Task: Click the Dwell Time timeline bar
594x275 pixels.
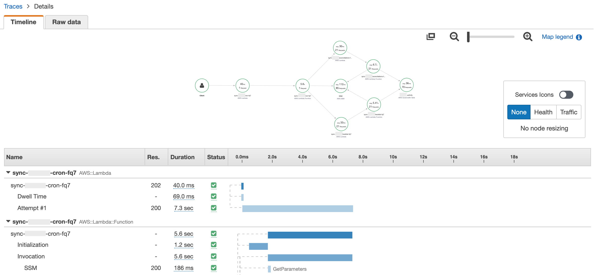Action: 242,197
